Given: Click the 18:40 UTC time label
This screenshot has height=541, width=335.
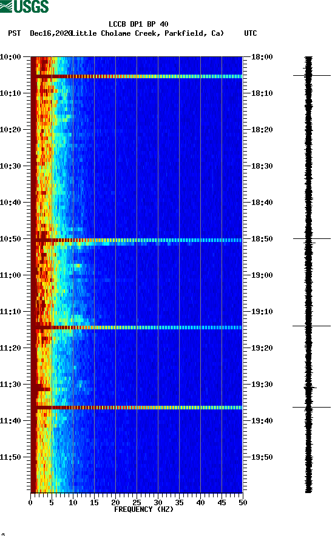Looking at the screenshot, I should point(262,203).
